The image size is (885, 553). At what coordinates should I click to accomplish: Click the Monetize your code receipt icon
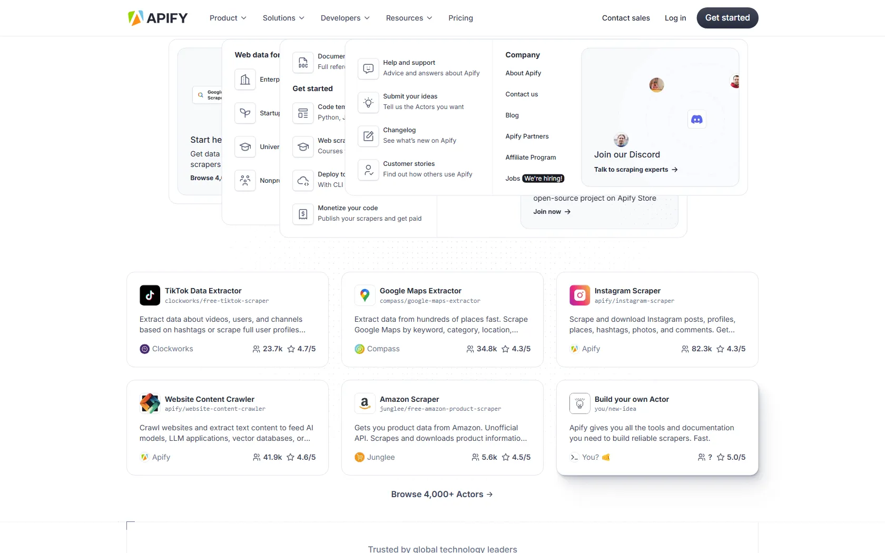(x=303, y=214)
